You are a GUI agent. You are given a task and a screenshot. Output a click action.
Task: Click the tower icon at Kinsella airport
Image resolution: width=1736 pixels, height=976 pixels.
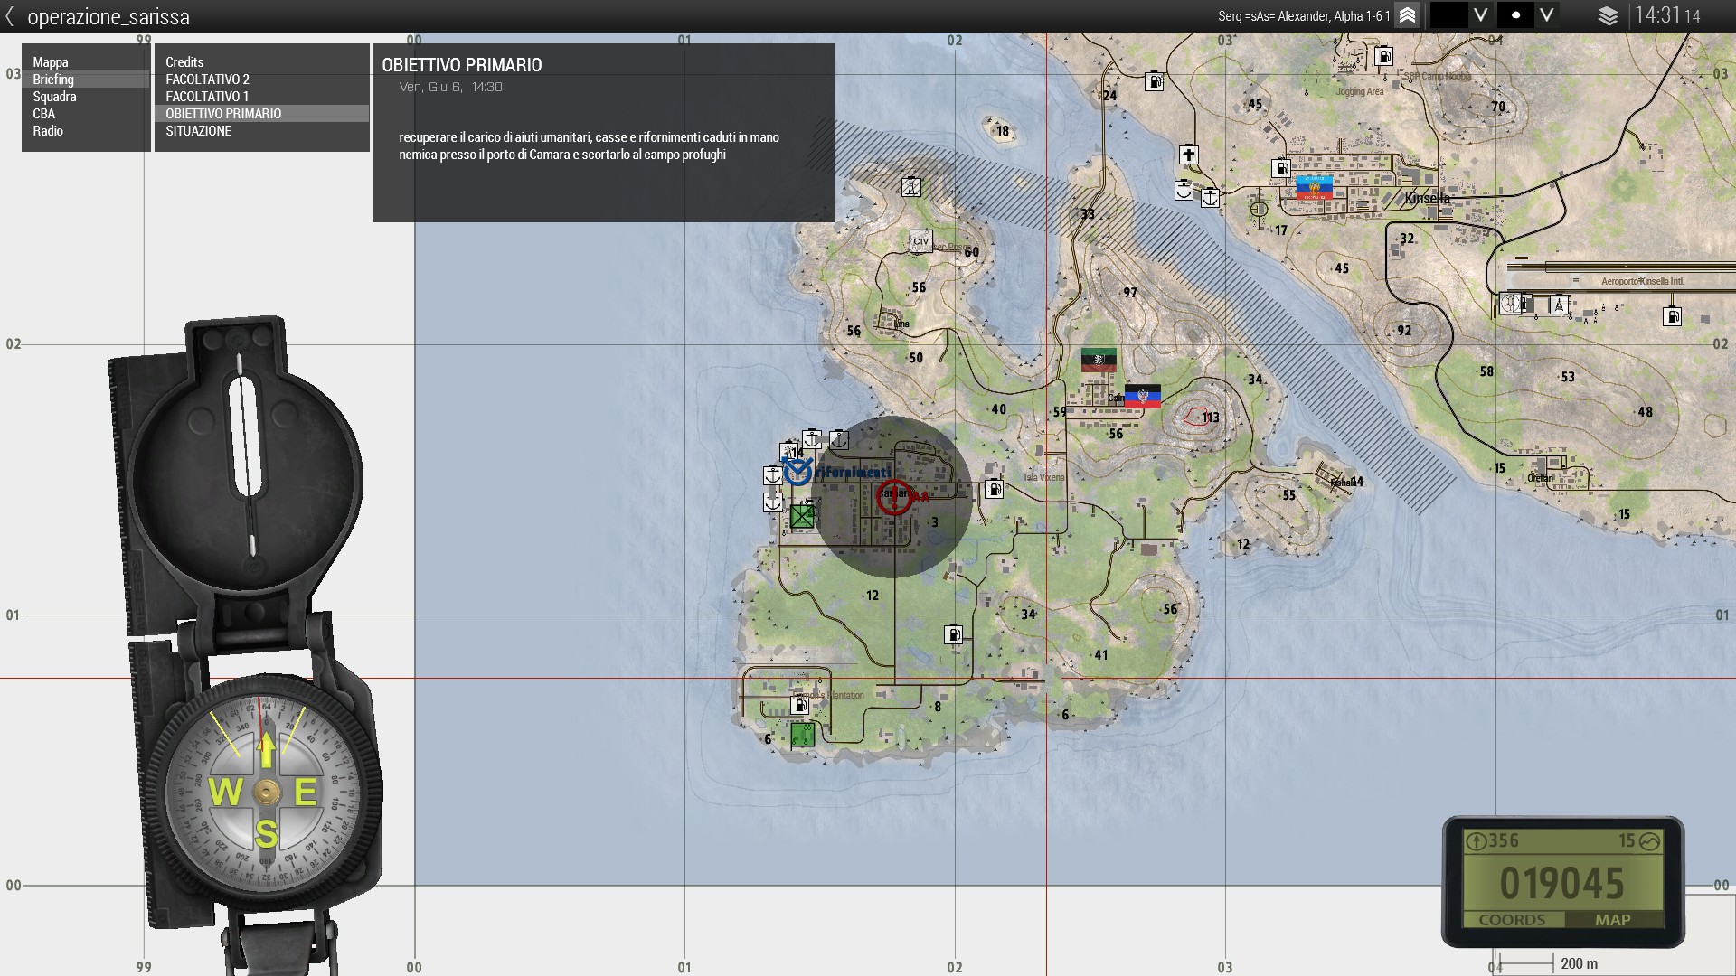(1558, 305)
